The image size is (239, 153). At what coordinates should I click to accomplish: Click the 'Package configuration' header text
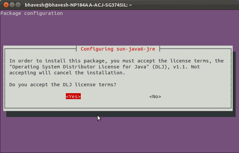[31, 14]
